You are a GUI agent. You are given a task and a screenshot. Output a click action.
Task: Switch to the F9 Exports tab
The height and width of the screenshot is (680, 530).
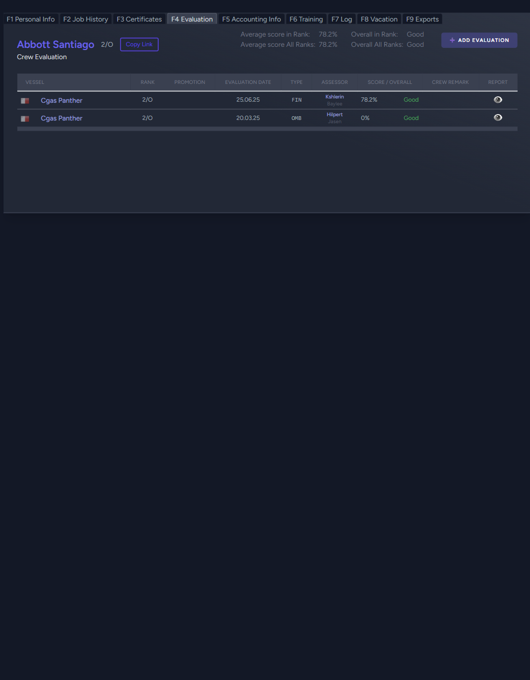coord(422,19)
